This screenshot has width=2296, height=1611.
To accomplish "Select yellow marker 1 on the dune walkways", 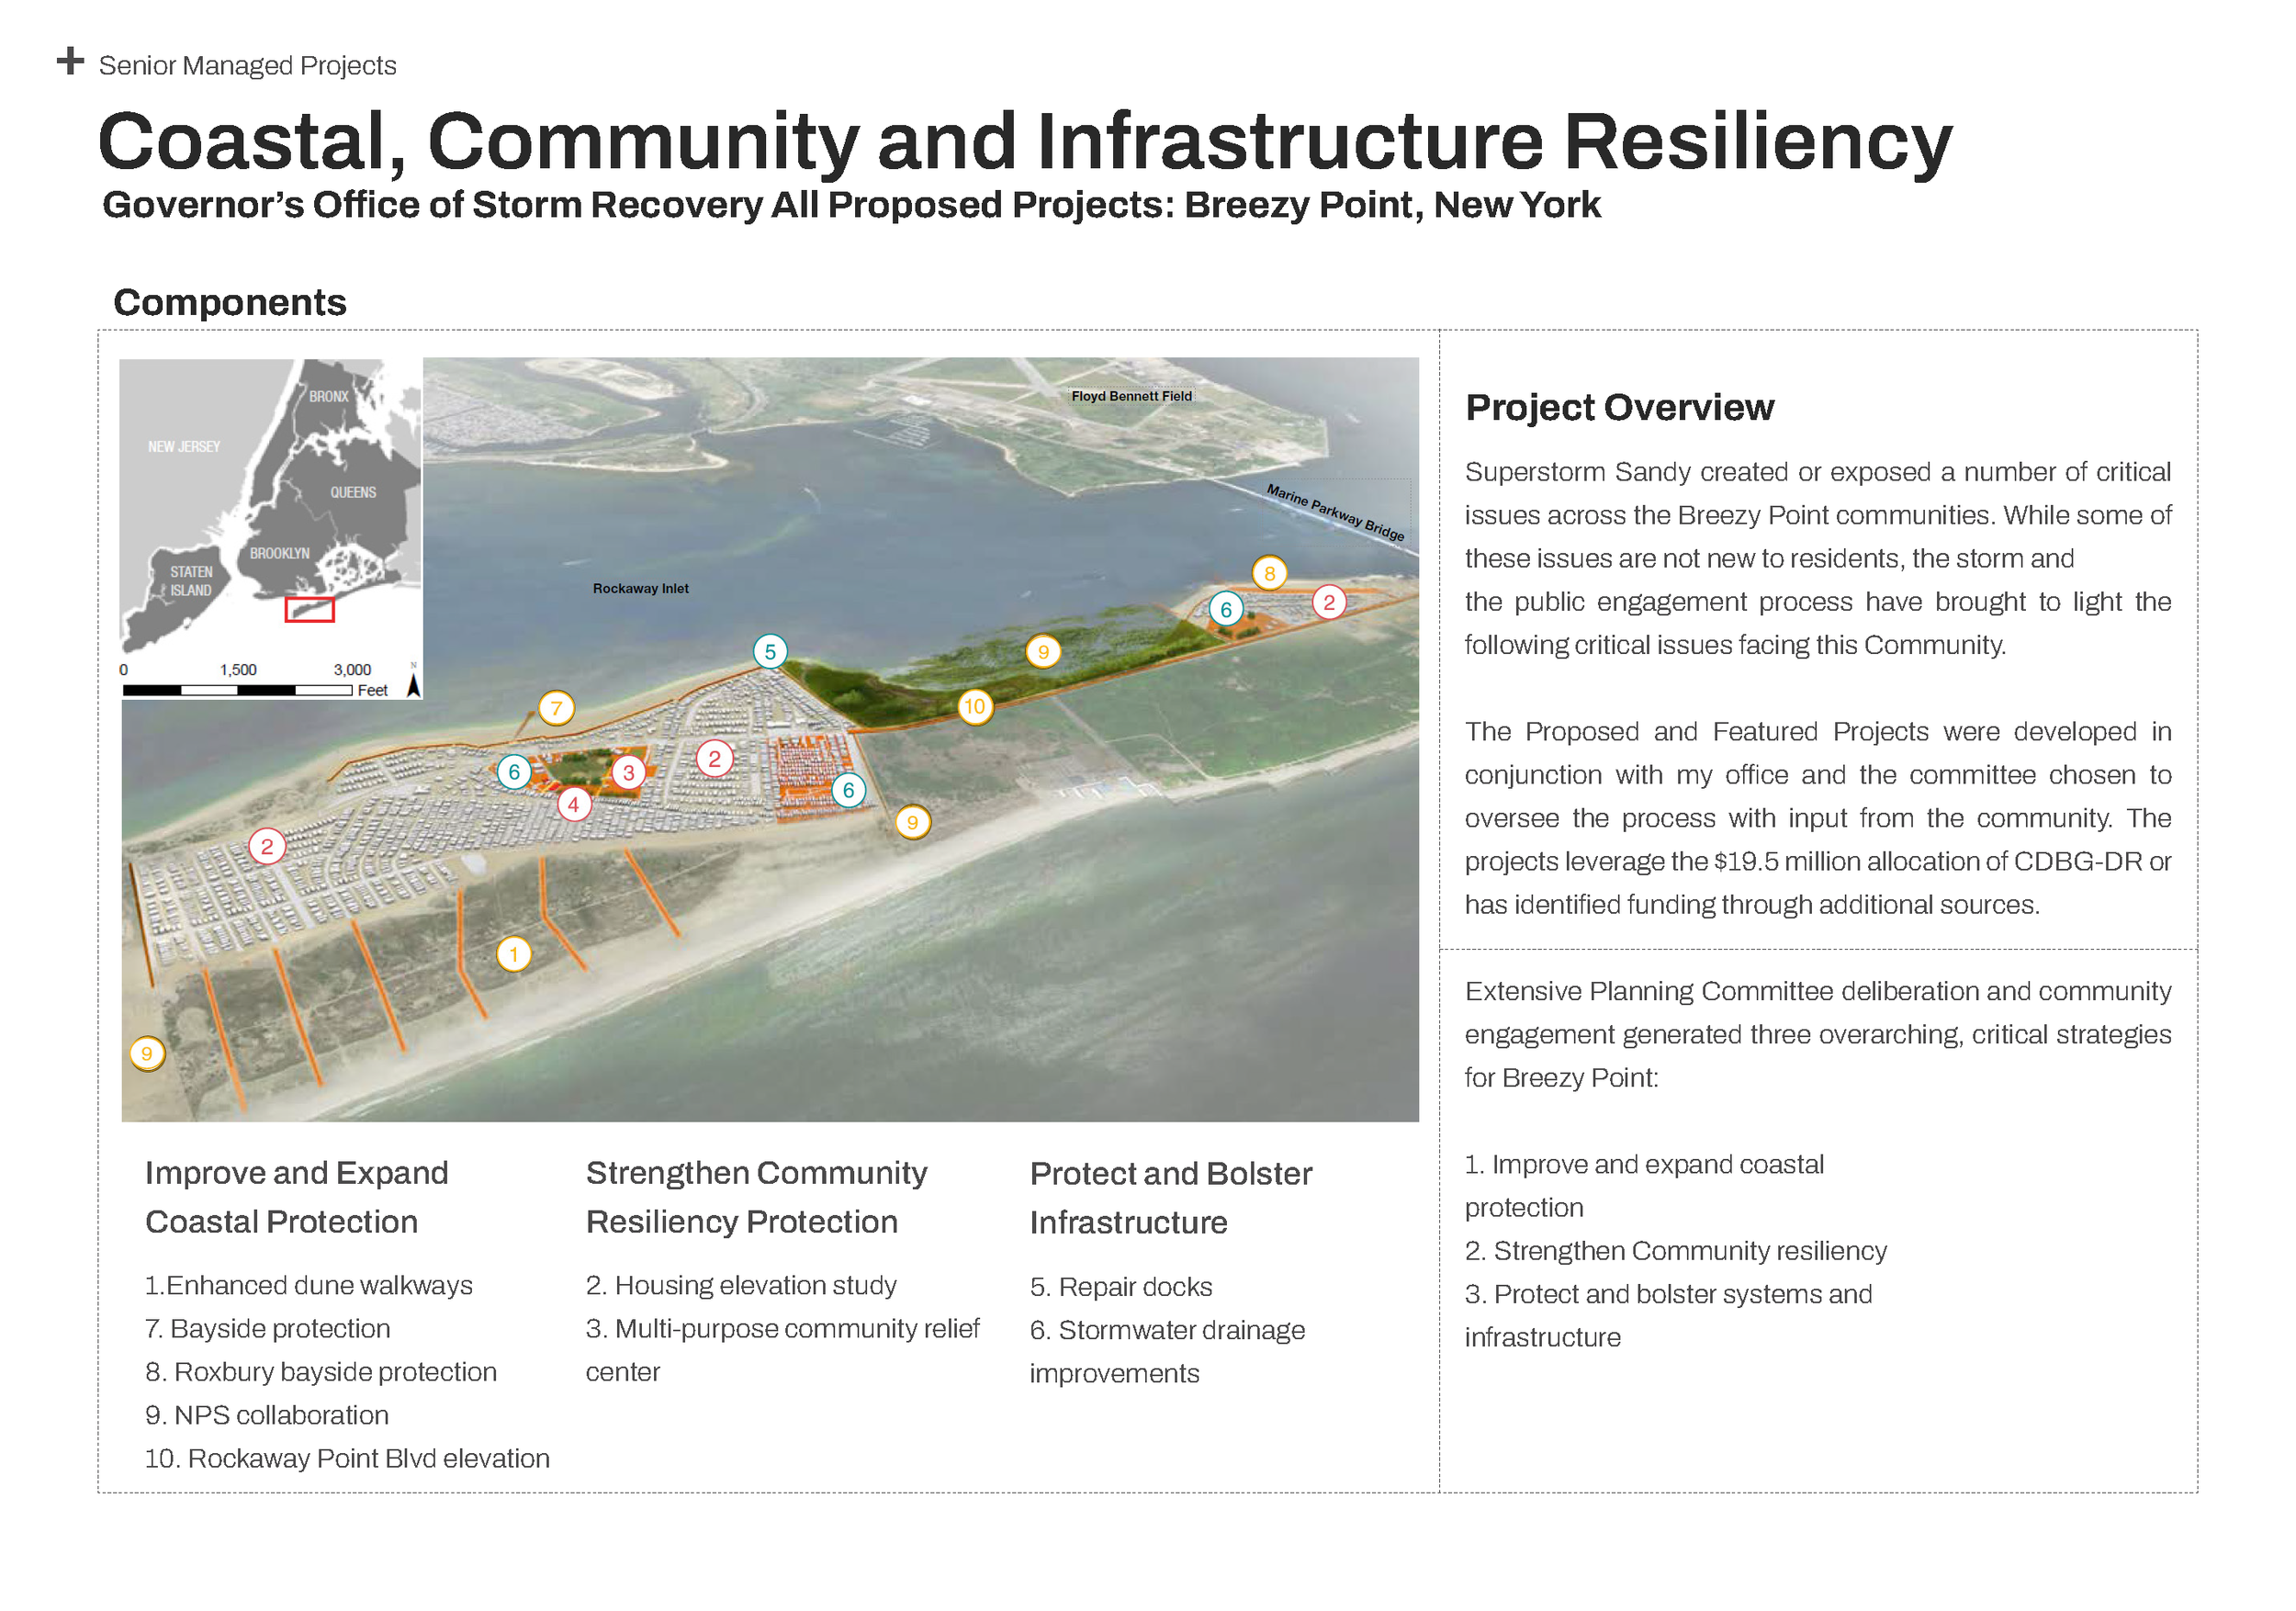I will click(x=514, y=954).
